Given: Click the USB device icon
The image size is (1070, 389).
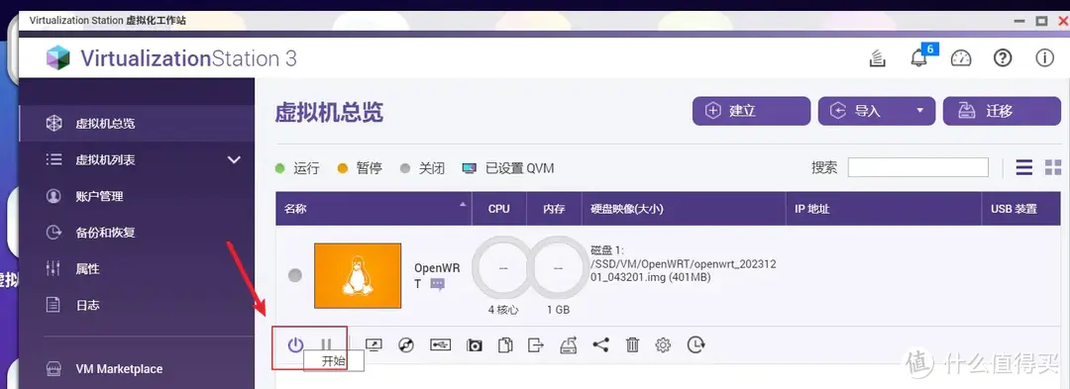Looking at the screenshot, I should [x=440, y=344].
